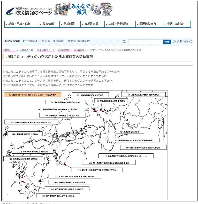This screenshot has width=198, height=204.
Task: Open the 被災者支援 menu
Action: [x=93, y=24]
